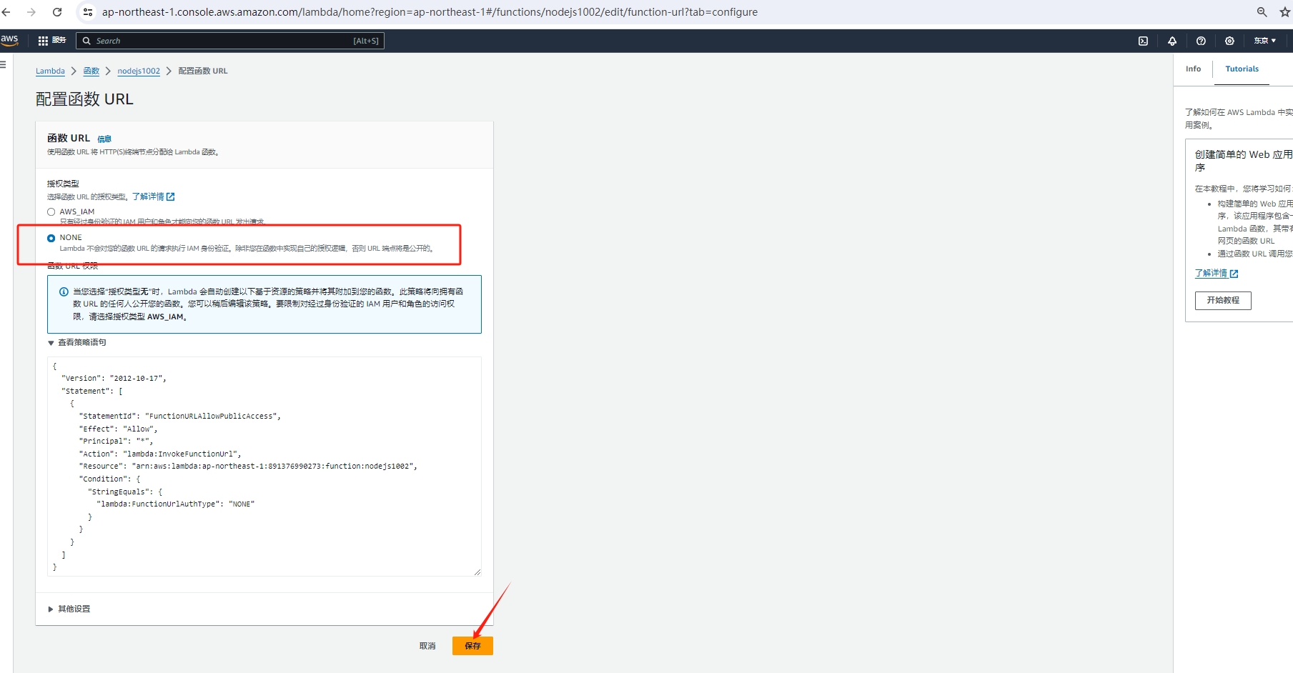Click the Start tutorial button
Screen dimensions: 1293x673
point(1223,300)
